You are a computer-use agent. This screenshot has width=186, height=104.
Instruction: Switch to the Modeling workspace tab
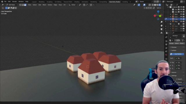point(42,2)
